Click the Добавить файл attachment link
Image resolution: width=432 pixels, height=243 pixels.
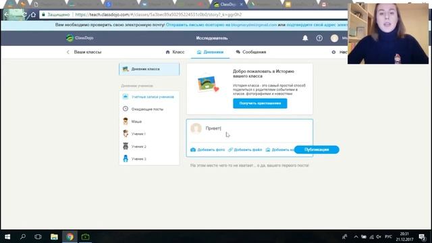point(245,150)
